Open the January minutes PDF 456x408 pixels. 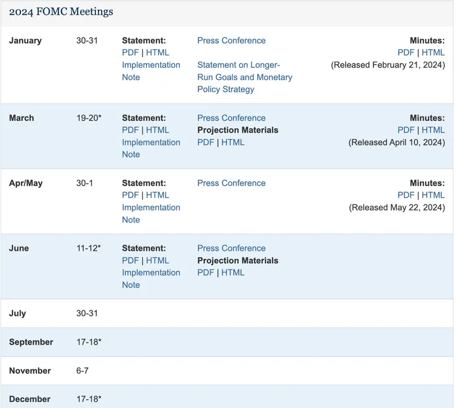click(x=406, y=53)
